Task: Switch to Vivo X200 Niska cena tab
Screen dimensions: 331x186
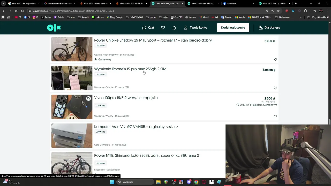Action: (x=95, y=4)
